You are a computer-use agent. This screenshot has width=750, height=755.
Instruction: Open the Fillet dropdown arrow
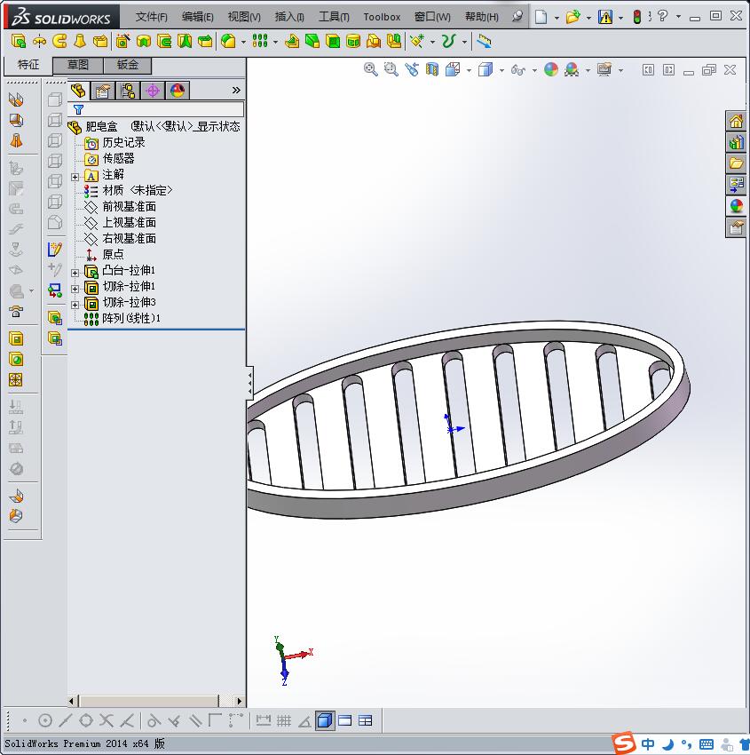(243, 42)
